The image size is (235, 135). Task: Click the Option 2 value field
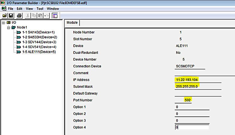pos(192,114)
